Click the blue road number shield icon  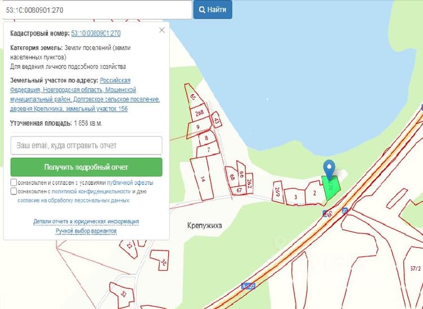click(x=248, y=286)
